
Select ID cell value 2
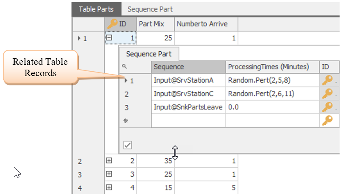click(121, 161)
